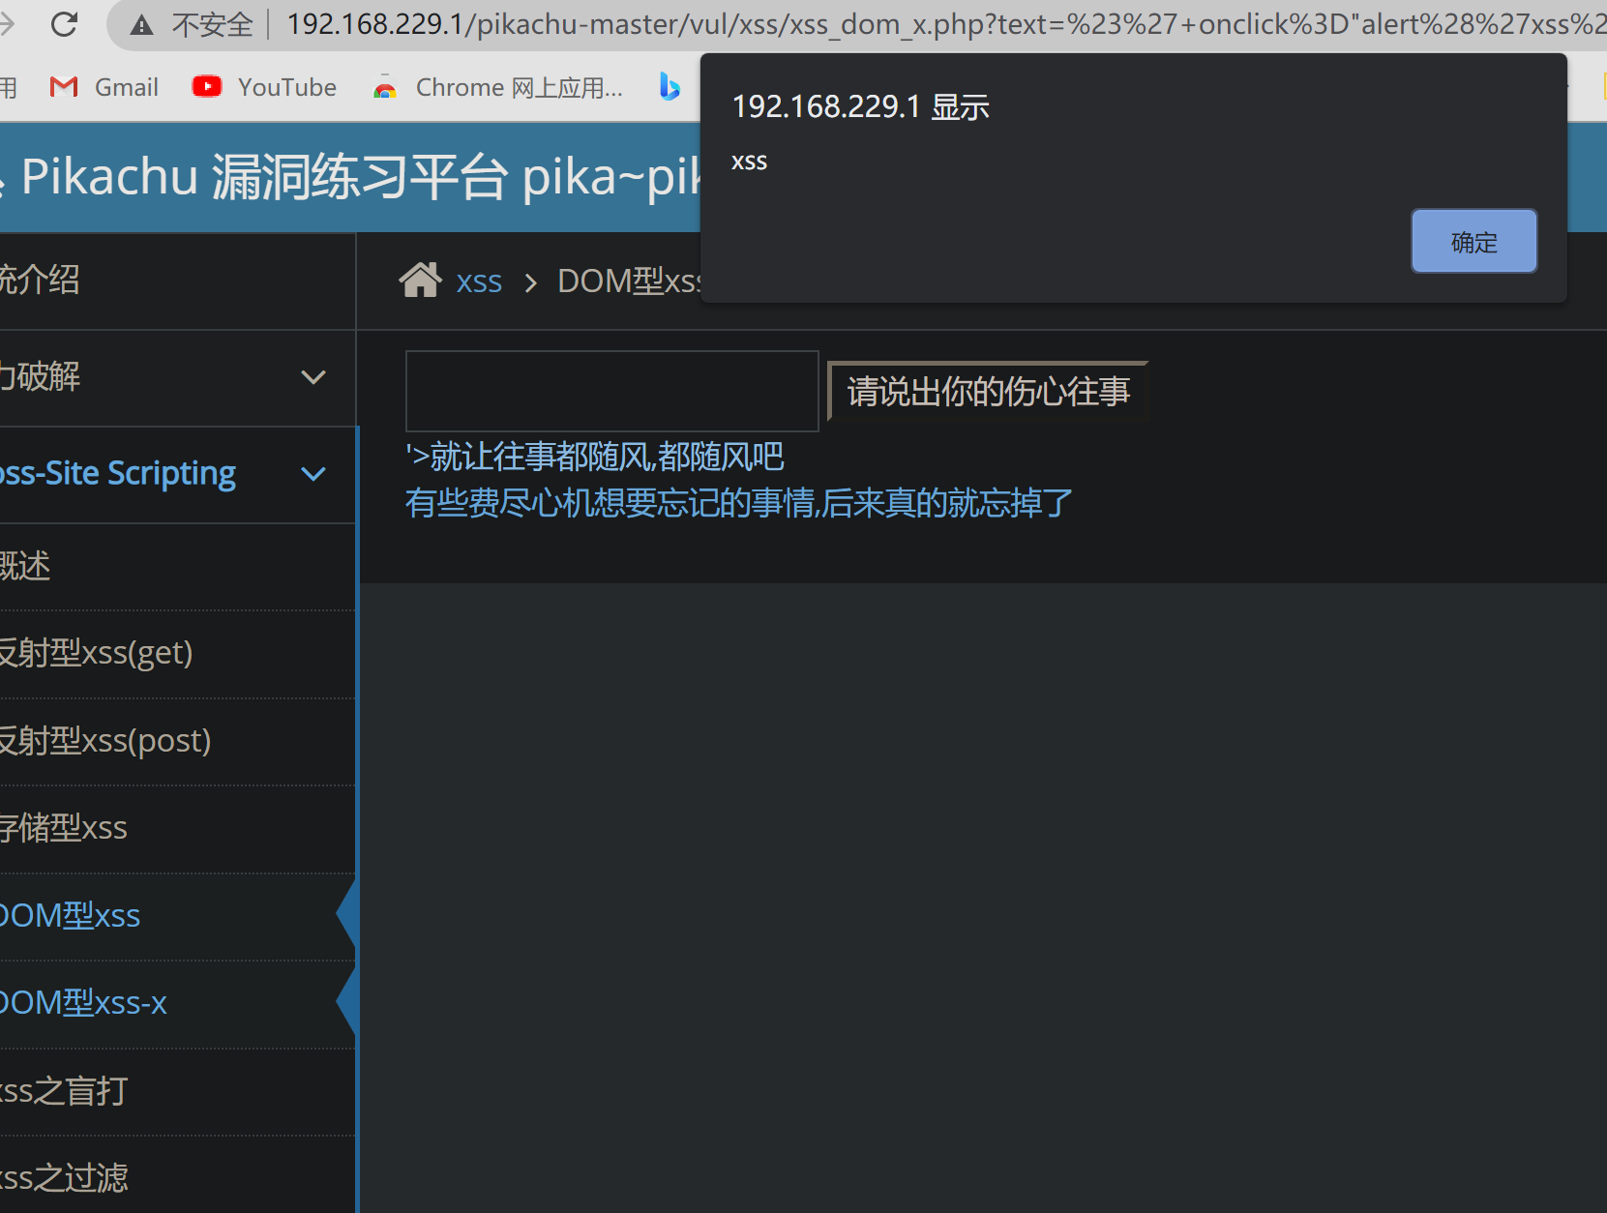The image size is (1607, 1213).
Task: Dismiss the alert with the 确定 button
Action: [x=1473, y=241]
